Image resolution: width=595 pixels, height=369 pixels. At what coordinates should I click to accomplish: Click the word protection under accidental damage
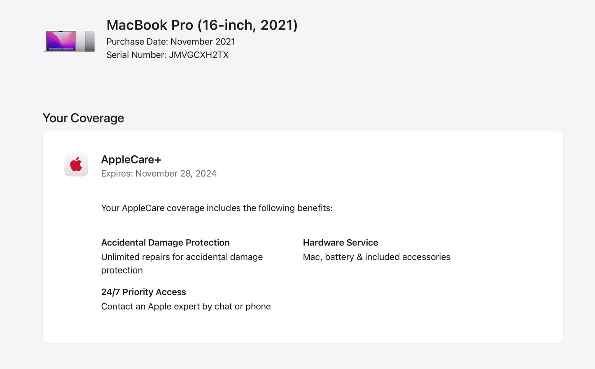pyautogui.click(x=122, y=271)
